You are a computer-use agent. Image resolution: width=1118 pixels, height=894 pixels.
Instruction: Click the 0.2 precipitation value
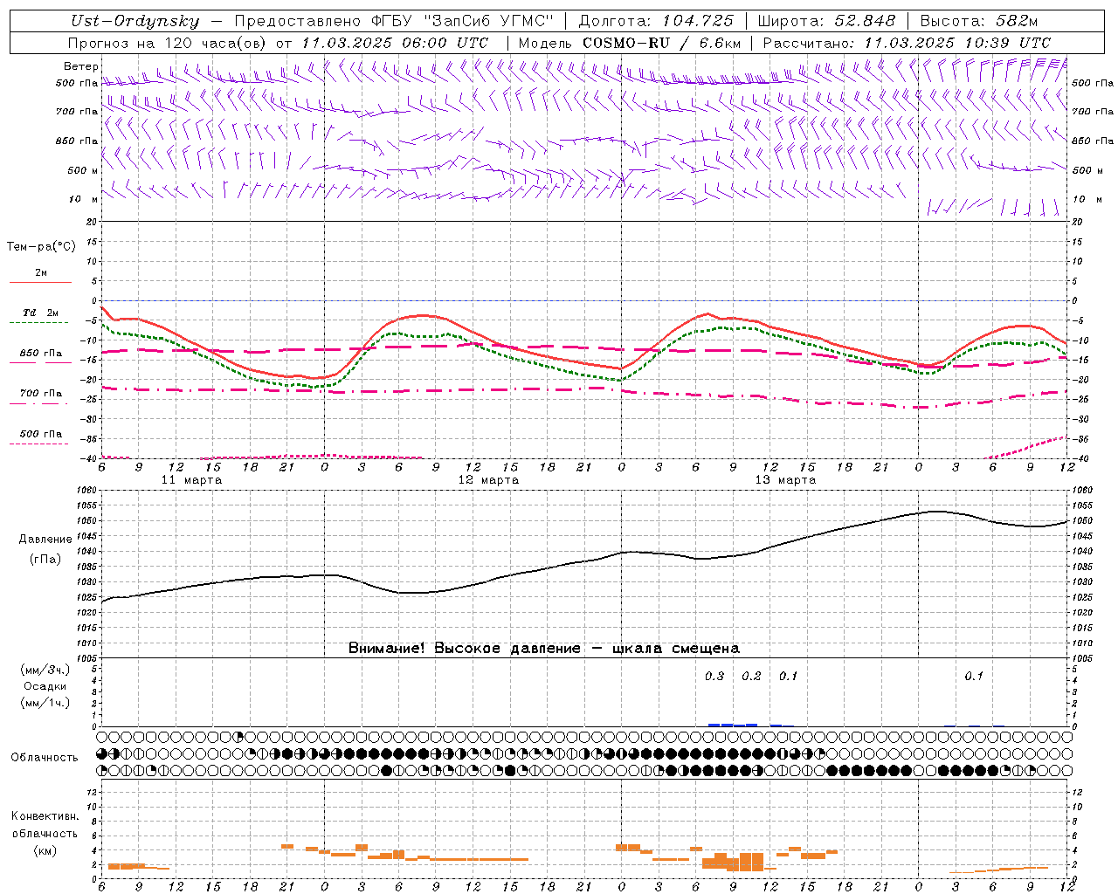pyautogui.click(x=751, y=676)
